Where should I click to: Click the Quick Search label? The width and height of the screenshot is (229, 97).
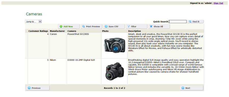(161, 22)
